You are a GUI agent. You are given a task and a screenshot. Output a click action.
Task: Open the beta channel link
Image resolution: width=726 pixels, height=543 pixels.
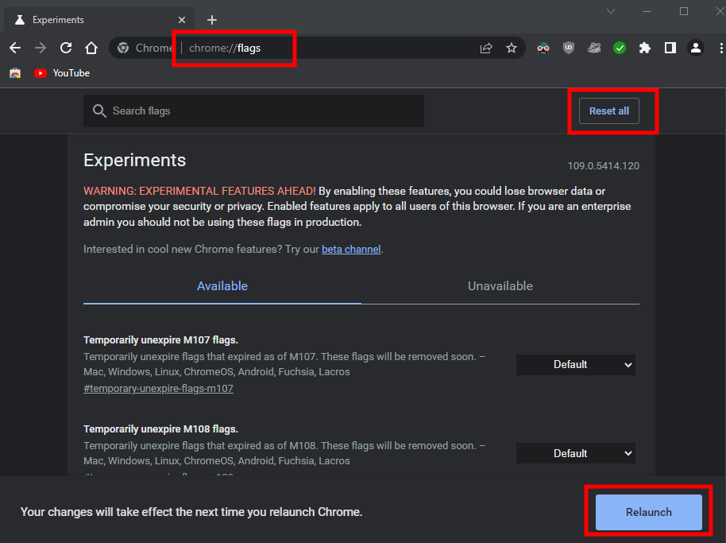click(x=351, y=250)
